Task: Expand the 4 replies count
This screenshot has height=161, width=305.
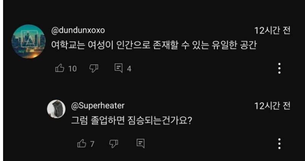Action: 129,69
